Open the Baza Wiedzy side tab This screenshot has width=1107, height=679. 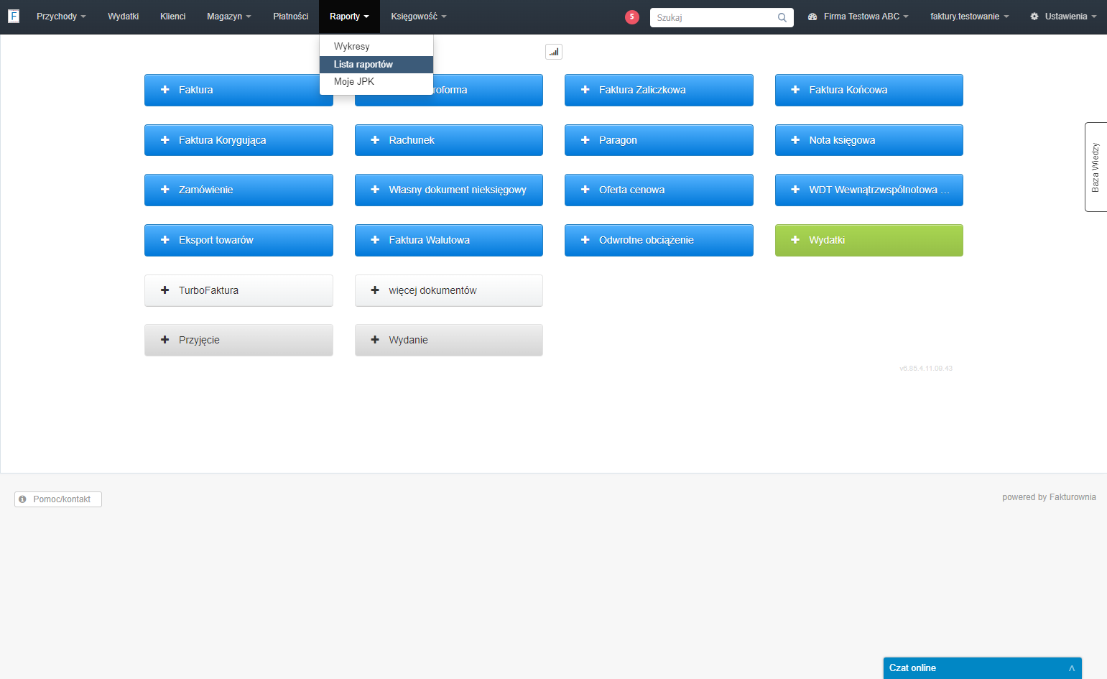tap(1096, 167)
